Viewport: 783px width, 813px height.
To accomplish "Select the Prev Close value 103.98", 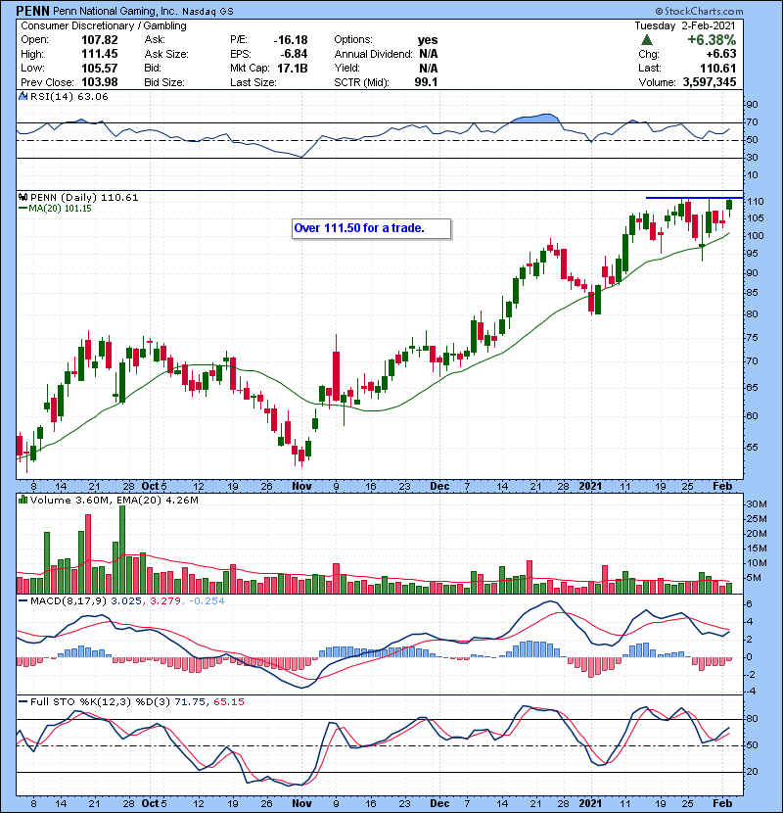I will tap(100, 82).
